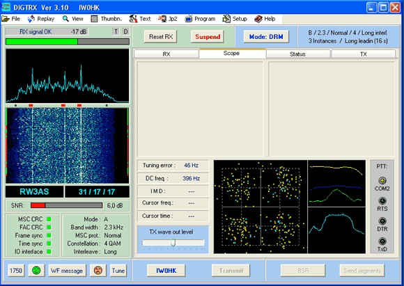The image size is (404, 286).
Task: Click the COM2 PTT indicator light
Action: [382, 180]
